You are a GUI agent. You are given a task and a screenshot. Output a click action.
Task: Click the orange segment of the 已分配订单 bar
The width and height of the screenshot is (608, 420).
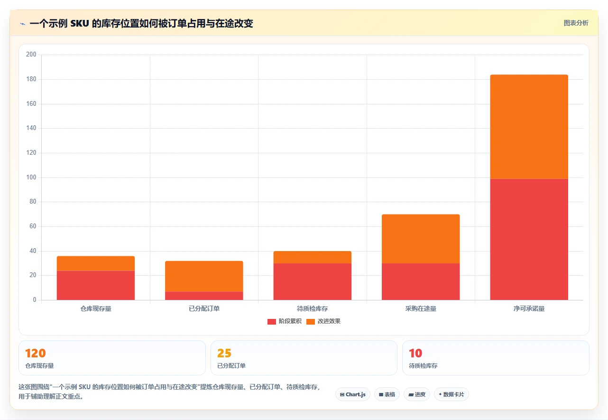204,276
